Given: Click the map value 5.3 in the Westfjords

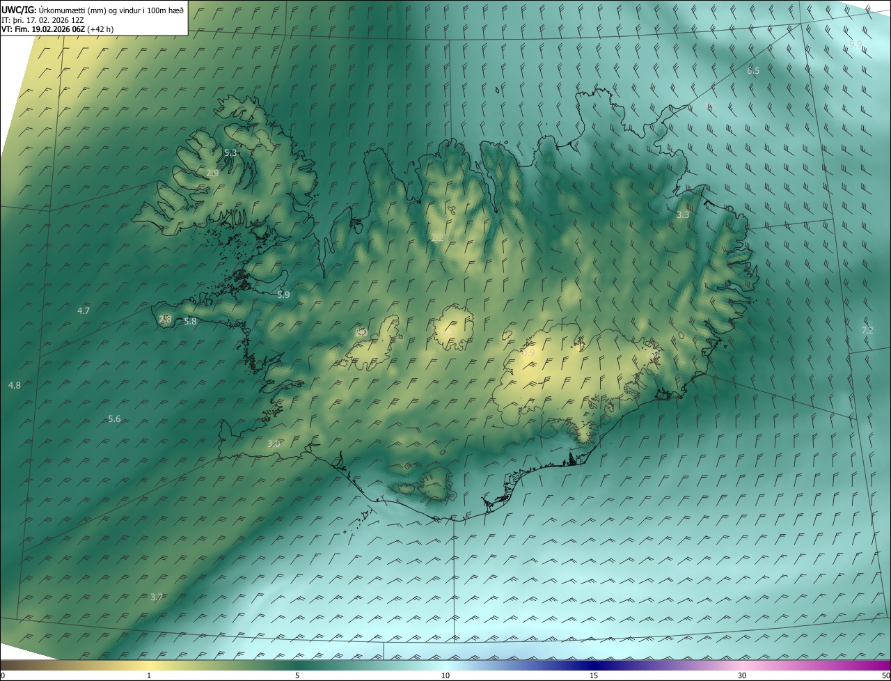Looking at the screenshot, I should 230,152.
